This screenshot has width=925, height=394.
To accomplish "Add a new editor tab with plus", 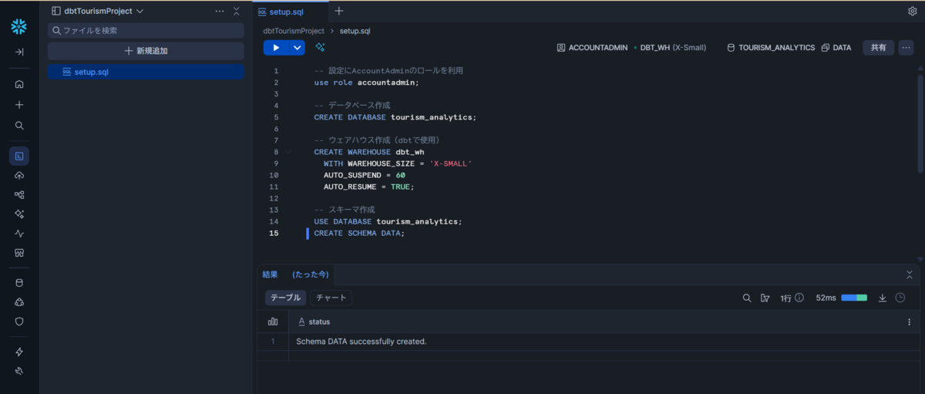I will point(339,11).
